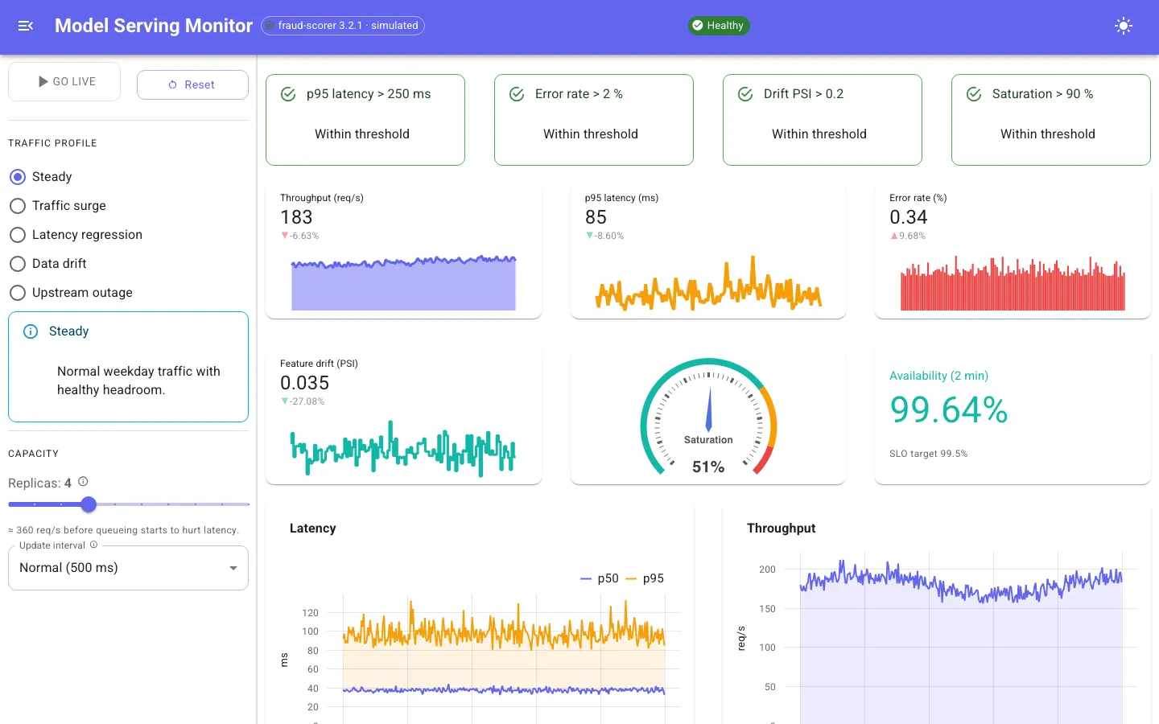Select the Traffic surge profile
This screenshot has height=724, width=1159.
pos(18,206)
